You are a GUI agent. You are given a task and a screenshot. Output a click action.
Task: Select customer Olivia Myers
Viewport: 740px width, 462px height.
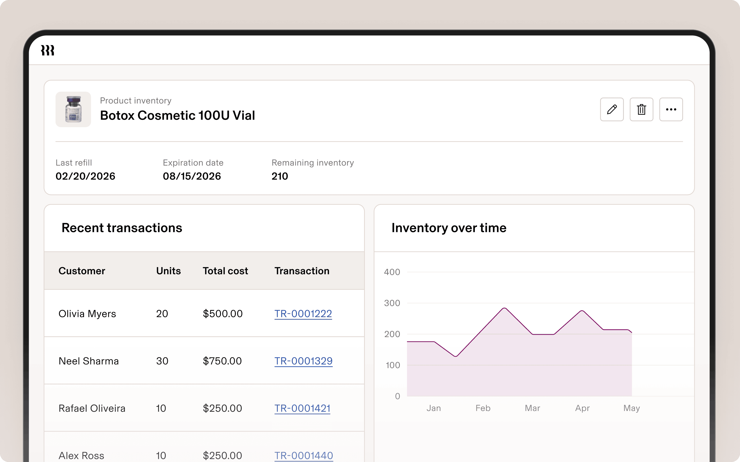(x=87, y=314)
